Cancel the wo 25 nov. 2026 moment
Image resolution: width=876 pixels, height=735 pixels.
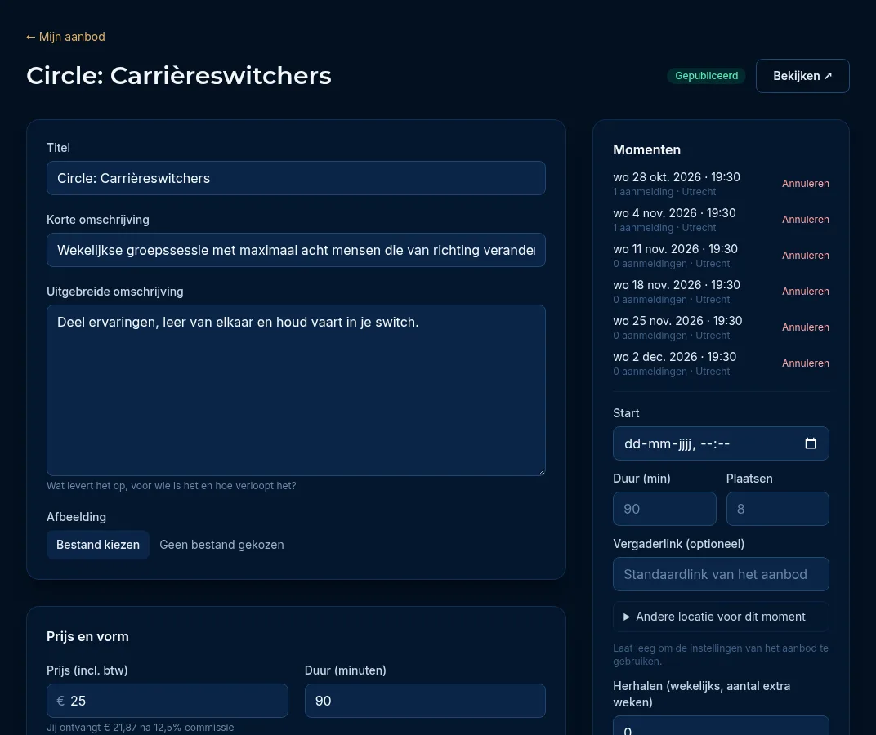pyautogui.click(x=805, y=327)
